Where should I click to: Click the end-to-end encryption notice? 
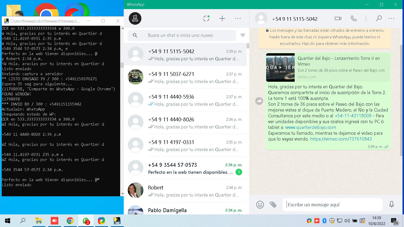pyautogui.click(x=325, y=37)
